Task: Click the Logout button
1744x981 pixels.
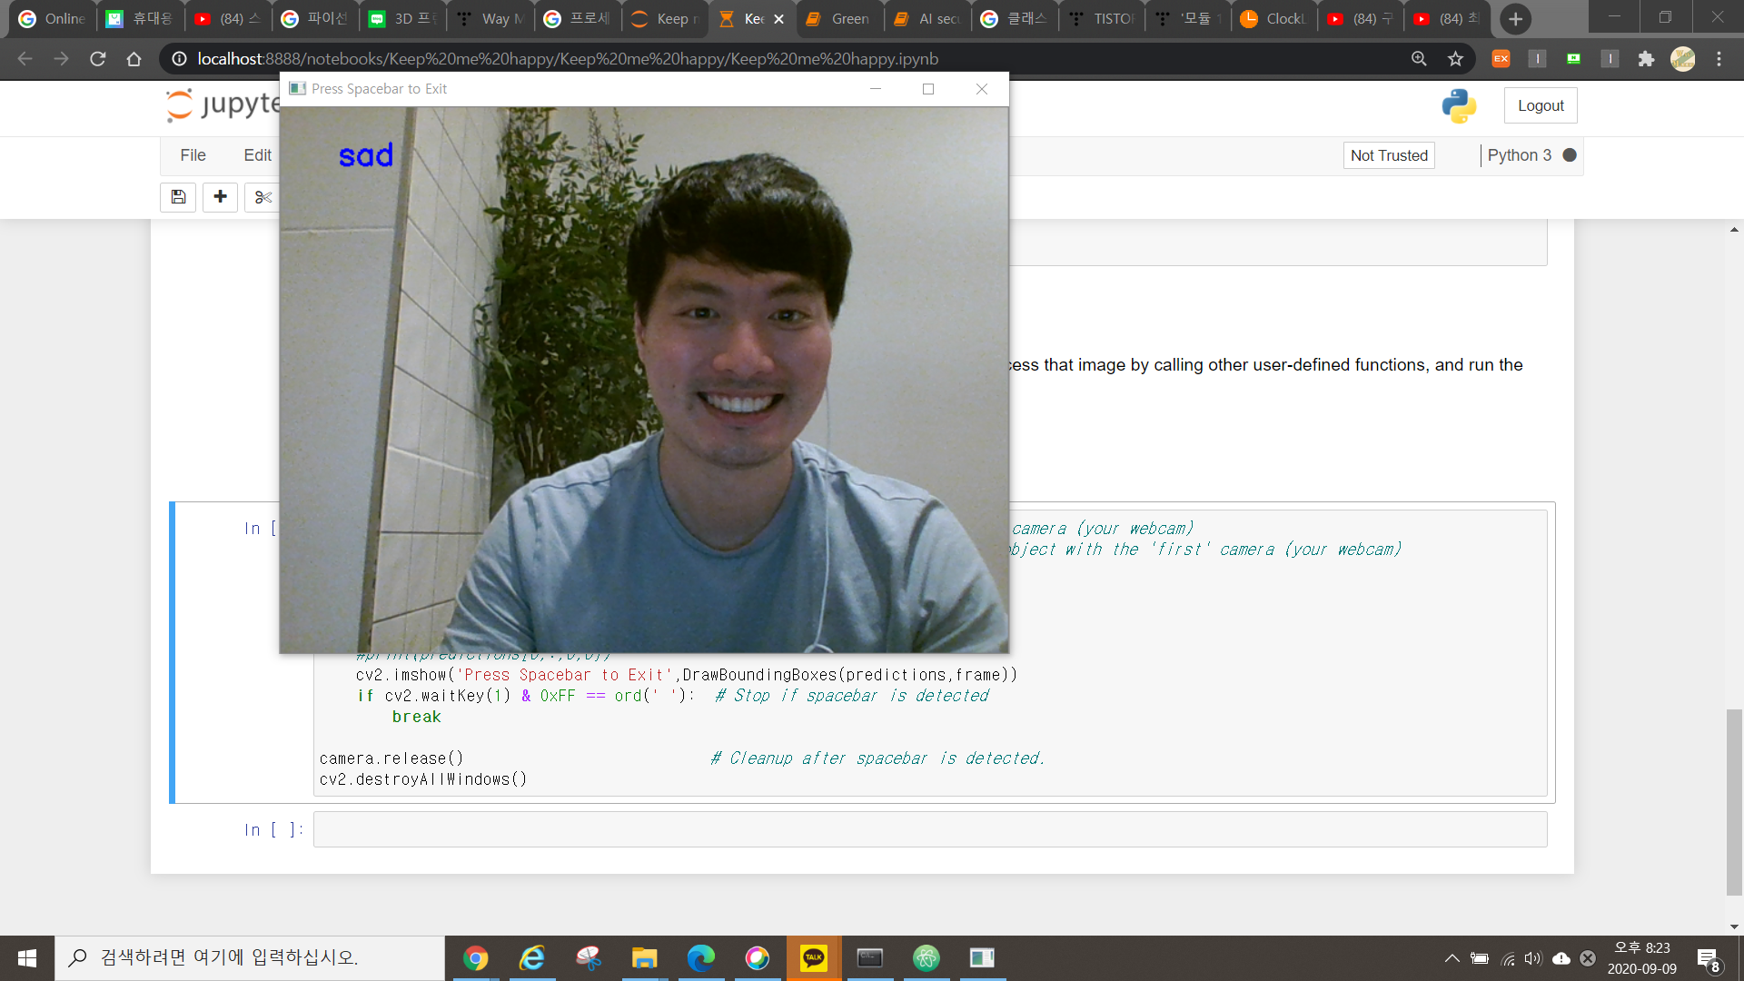Action: point(1540,105)
